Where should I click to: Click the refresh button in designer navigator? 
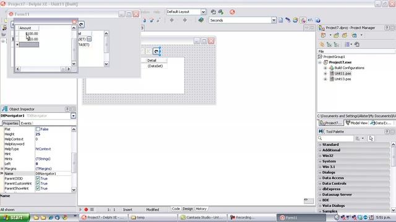(157, 51)
